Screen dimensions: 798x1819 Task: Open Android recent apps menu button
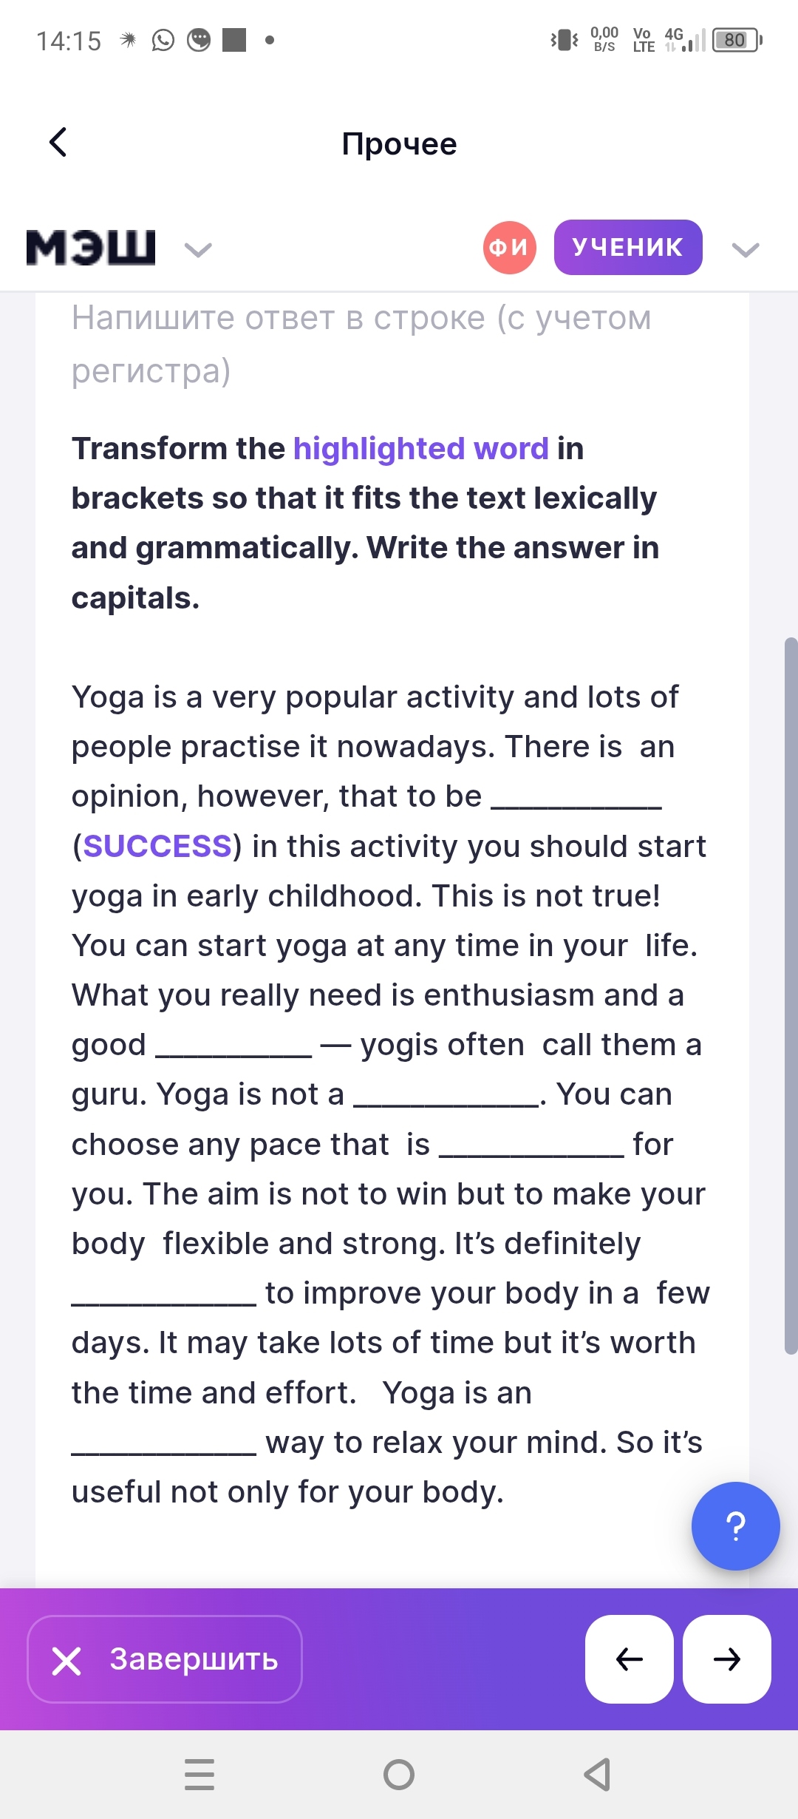199,1775
